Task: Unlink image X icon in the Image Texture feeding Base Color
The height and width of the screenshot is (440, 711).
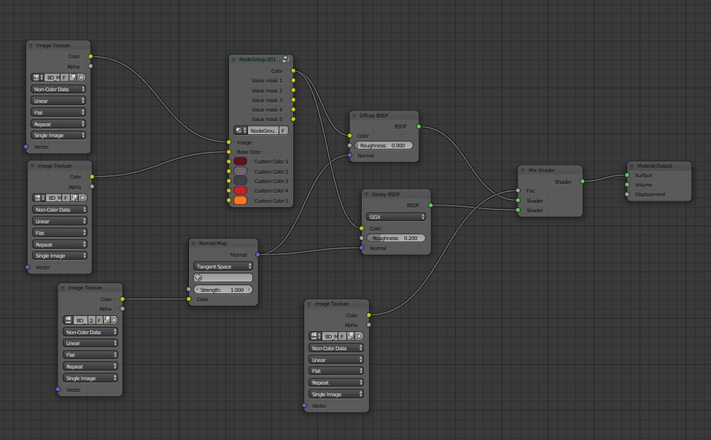Action: (82, 197)
